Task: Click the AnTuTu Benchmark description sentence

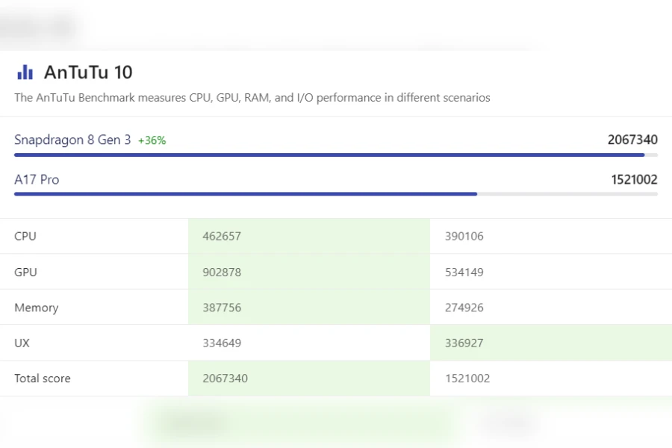Action: point(252,98)
